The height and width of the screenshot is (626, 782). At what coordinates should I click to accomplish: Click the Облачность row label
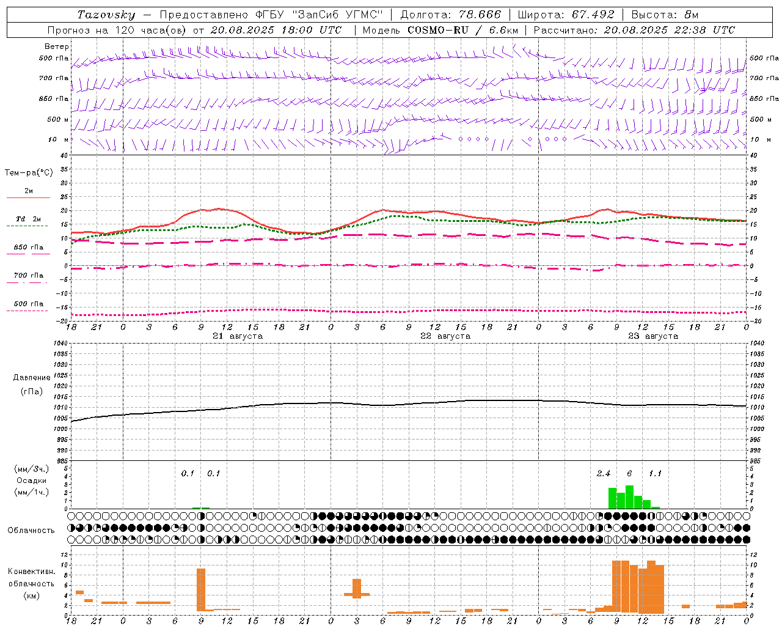pos(31,531)
